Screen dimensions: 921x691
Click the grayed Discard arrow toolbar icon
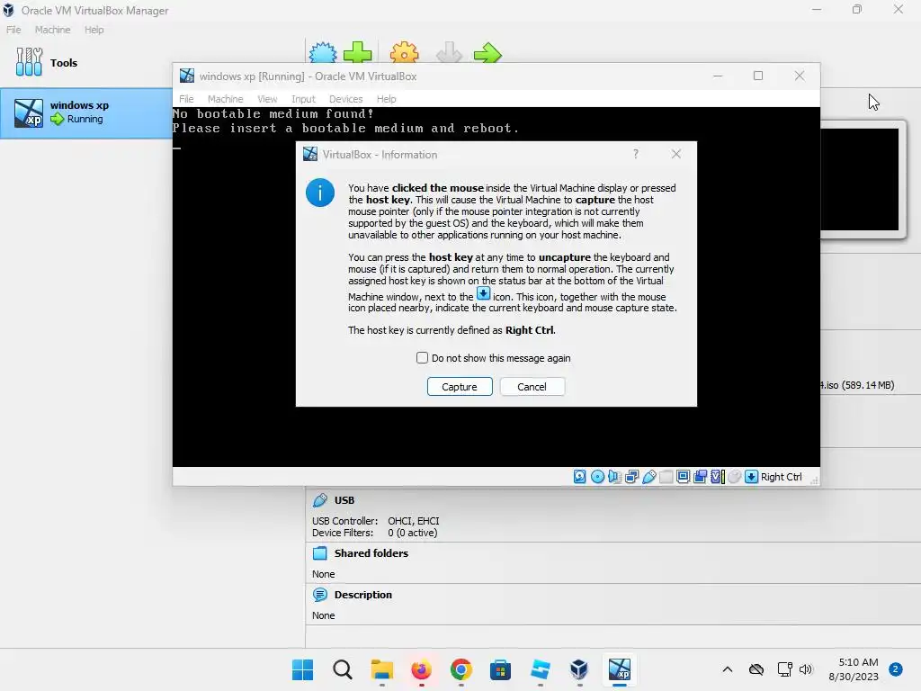(x=450, y=52)
